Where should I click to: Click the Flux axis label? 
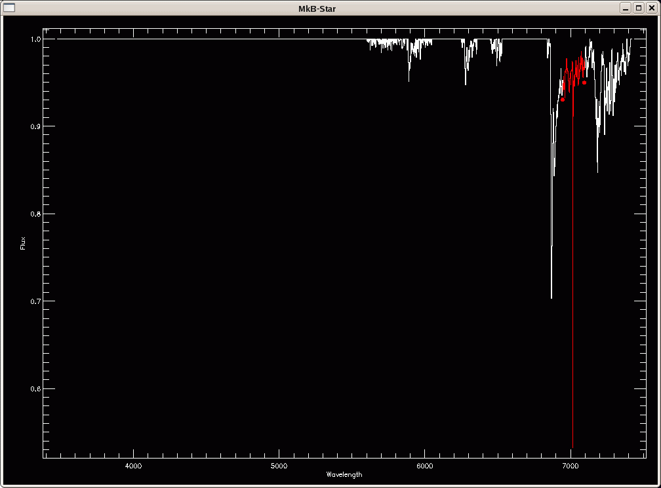(23, 244)
